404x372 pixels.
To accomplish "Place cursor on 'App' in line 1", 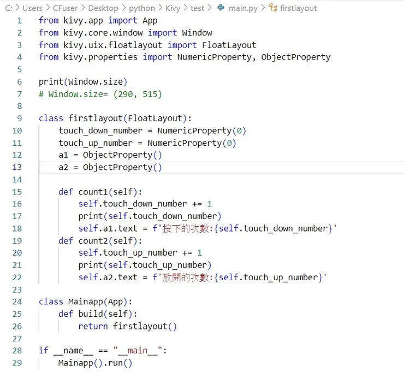I will (x=150, y=21).
